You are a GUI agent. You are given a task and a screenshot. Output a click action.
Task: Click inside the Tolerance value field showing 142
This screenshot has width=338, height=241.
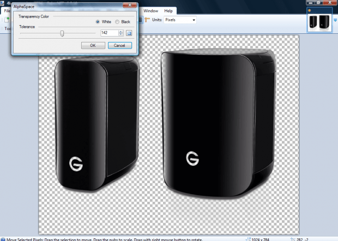coord(109,33)
